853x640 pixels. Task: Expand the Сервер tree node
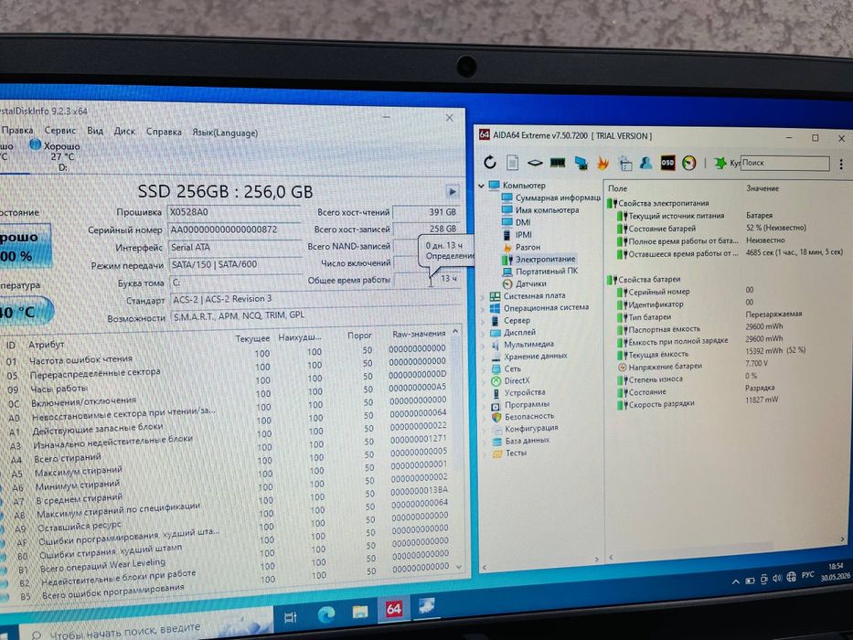coord(483,321)
